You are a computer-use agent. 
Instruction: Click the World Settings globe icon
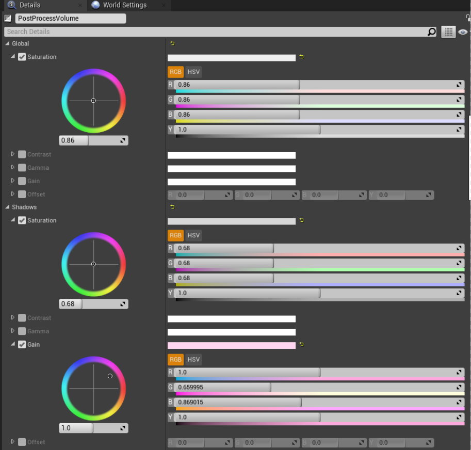pyautogui.click(x=95, y=5)
